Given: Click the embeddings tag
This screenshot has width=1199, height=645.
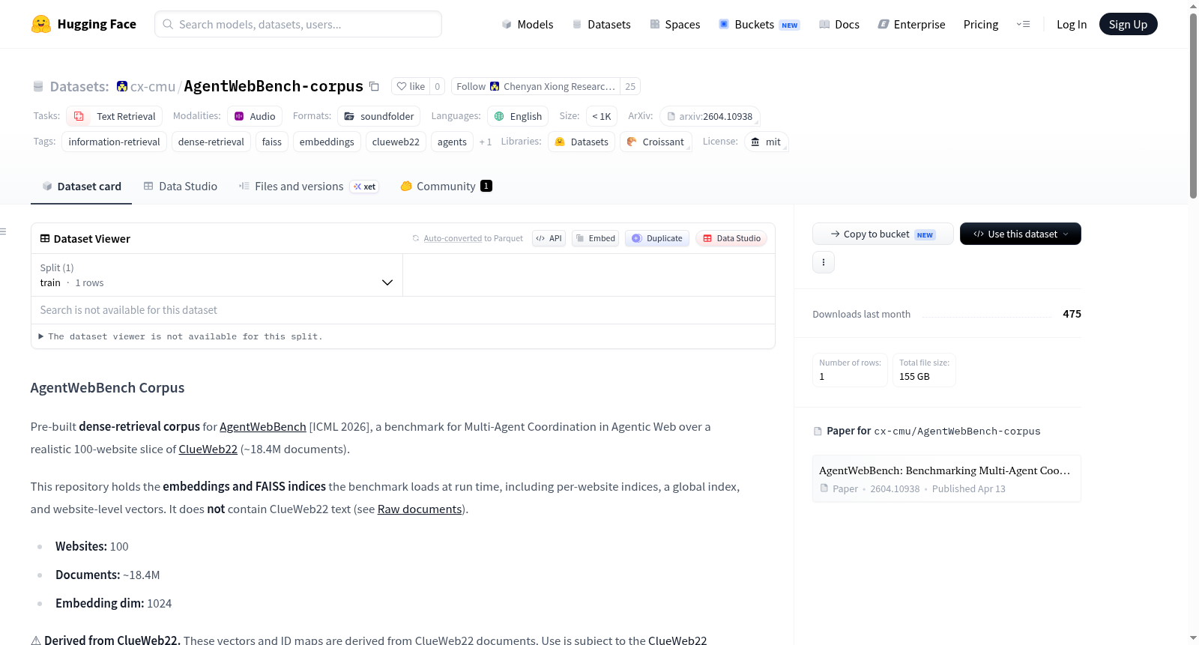Looking at the screenshot, I should pyautogui.click(x=327, y=142).
